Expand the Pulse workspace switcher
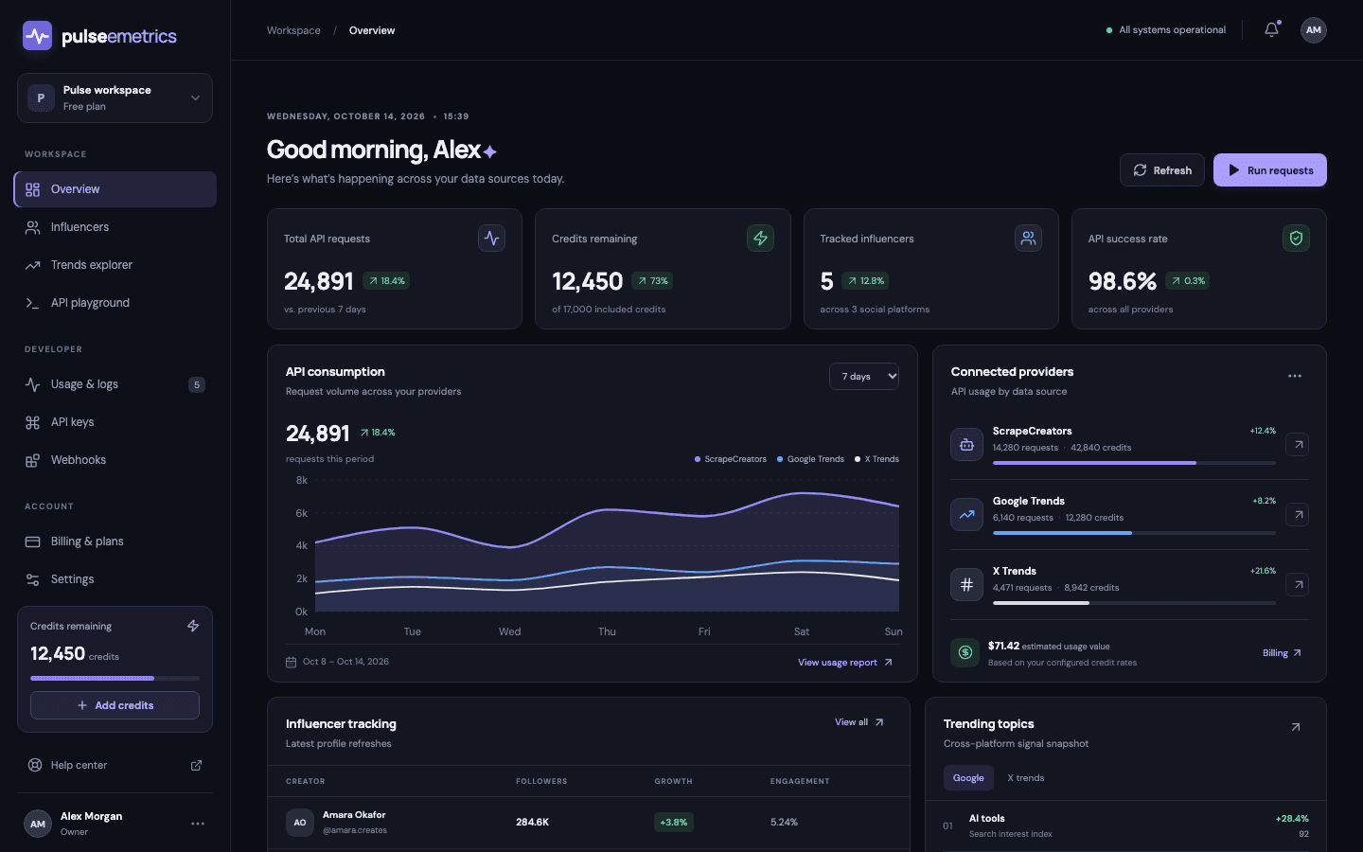 click(x=115, y=98)
